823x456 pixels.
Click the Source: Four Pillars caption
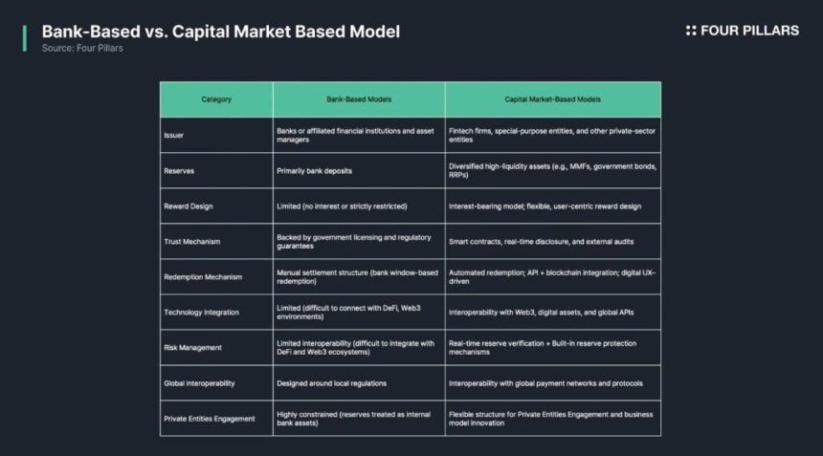point(82,48)
